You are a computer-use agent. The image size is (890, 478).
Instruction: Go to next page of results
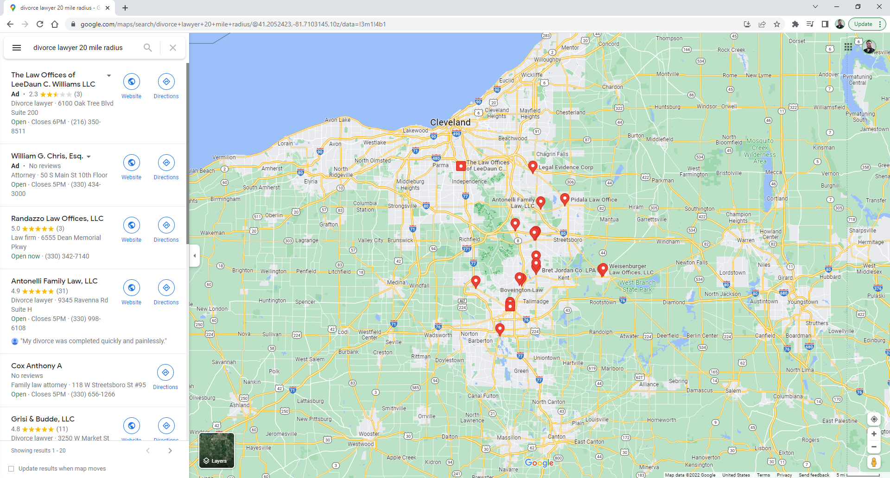click(170, 451)
